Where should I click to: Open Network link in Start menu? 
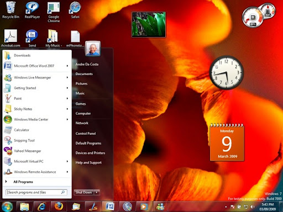point(82,123)
